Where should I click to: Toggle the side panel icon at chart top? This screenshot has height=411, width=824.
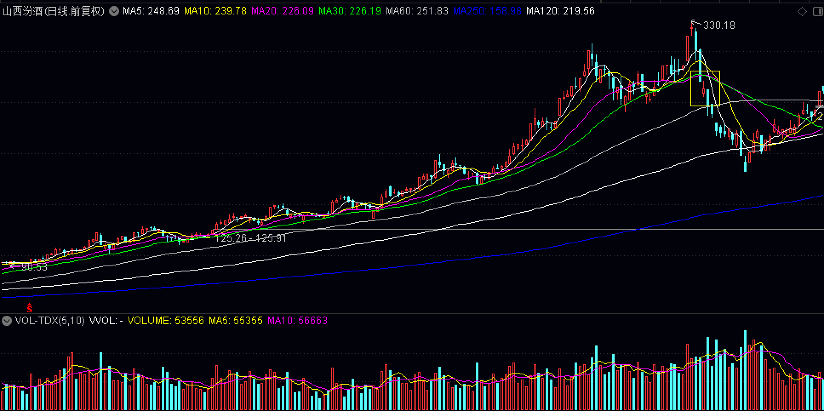(x=818, y=12)
